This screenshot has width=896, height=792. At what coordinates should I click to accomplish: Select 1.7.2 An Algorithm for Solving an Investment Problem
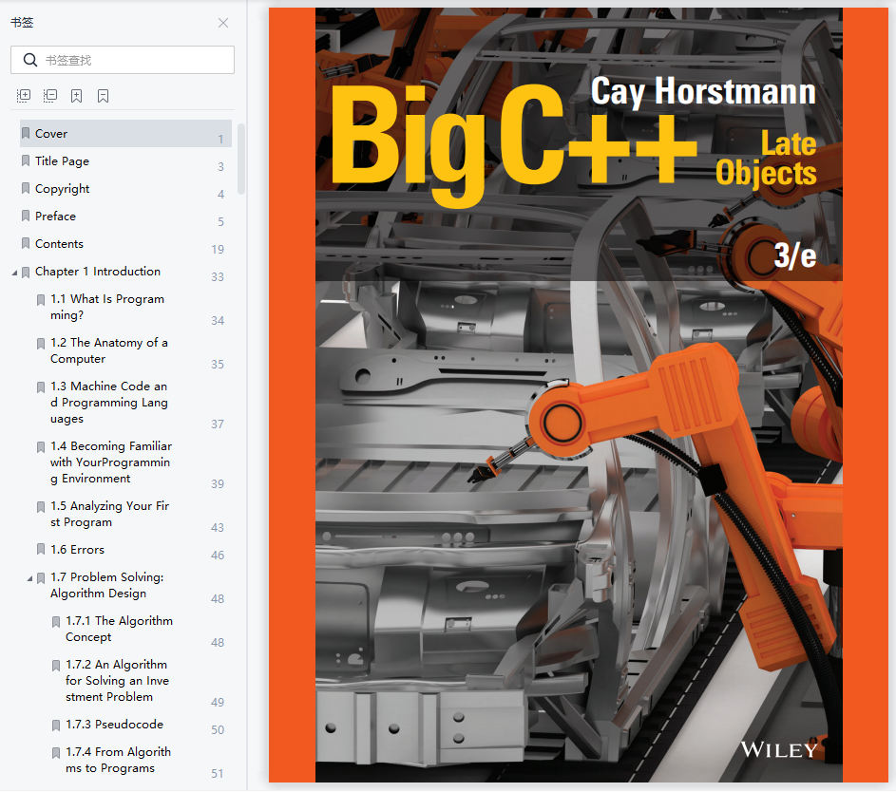[x=117, y=681]
